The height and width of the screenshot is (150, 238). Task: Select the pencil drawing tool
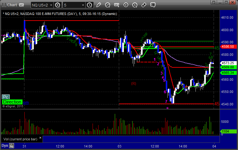99,5
